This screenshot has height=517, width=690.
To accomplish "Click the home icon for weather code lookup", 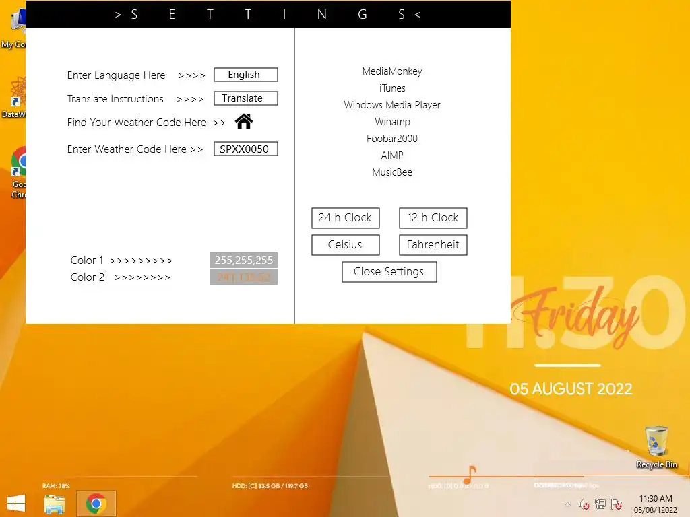I will click(x=244, y=121).
